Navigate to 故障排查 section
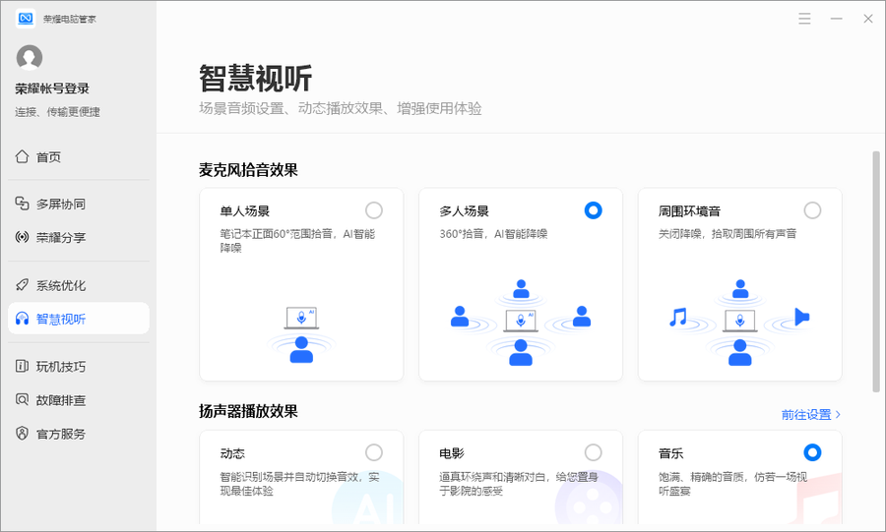This screenshot has height=532, width=886. [x=79, y=400]
